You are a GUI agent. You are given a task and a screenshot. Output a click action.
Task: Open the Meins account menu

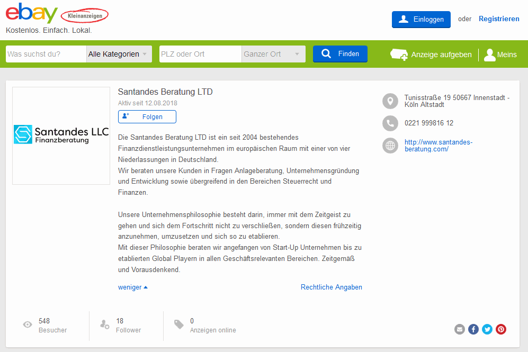point(500,55)
